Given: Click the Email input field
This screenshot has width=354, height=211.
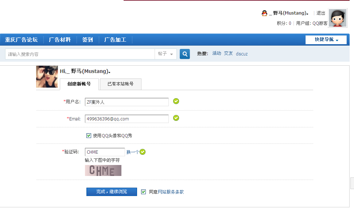Looking at the screenshot, I should [x=127, y=119].
